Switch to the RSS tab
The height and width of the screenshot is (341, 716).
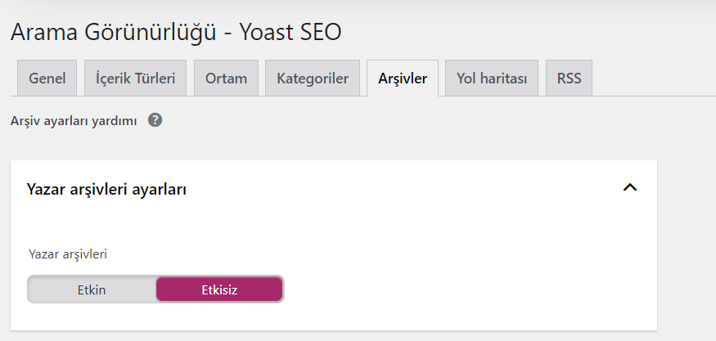[x=569, y=78]
